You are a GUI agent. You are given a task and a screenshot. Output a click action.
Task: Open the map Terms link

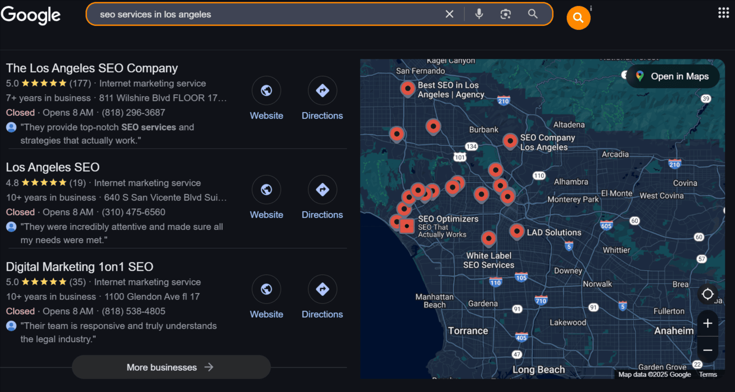click(708, 374)
